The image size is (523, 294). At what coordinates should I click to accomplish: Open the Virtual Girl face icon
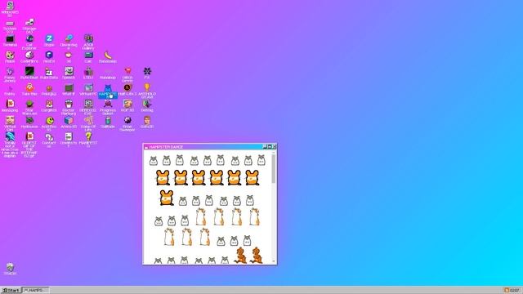point(10,124)
